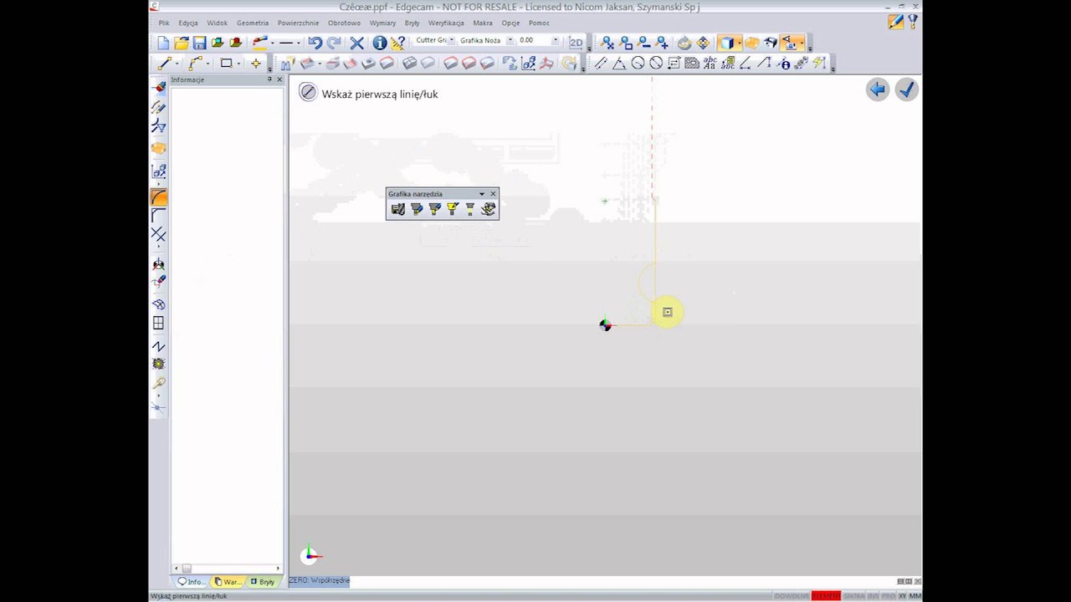Open the Plik menu
The width and height of the screenshot is (1071, 602).
(x=164, y=23)
